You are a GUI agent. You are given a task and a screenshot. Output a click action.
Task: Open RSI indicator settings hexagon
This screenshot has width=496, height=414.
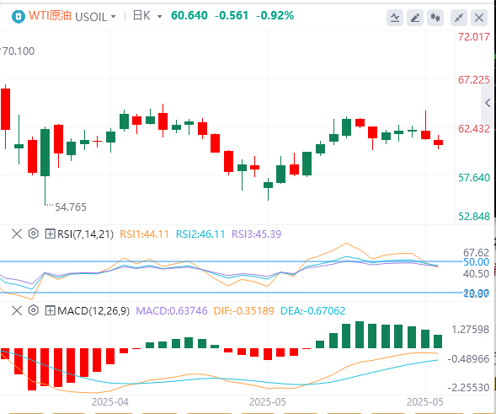pos(33,234)
